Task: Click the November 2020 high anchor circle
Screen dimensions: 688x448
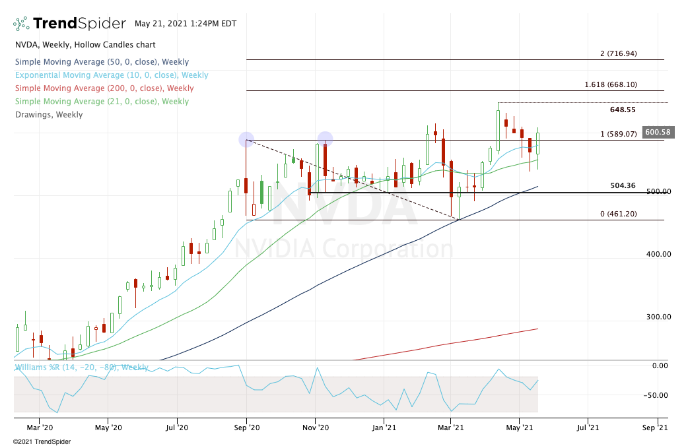Action: [x=325, y=139]
